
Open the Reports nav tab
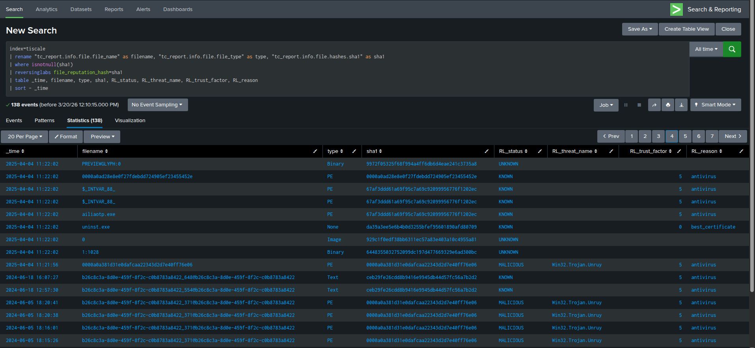tap(114, 9)
